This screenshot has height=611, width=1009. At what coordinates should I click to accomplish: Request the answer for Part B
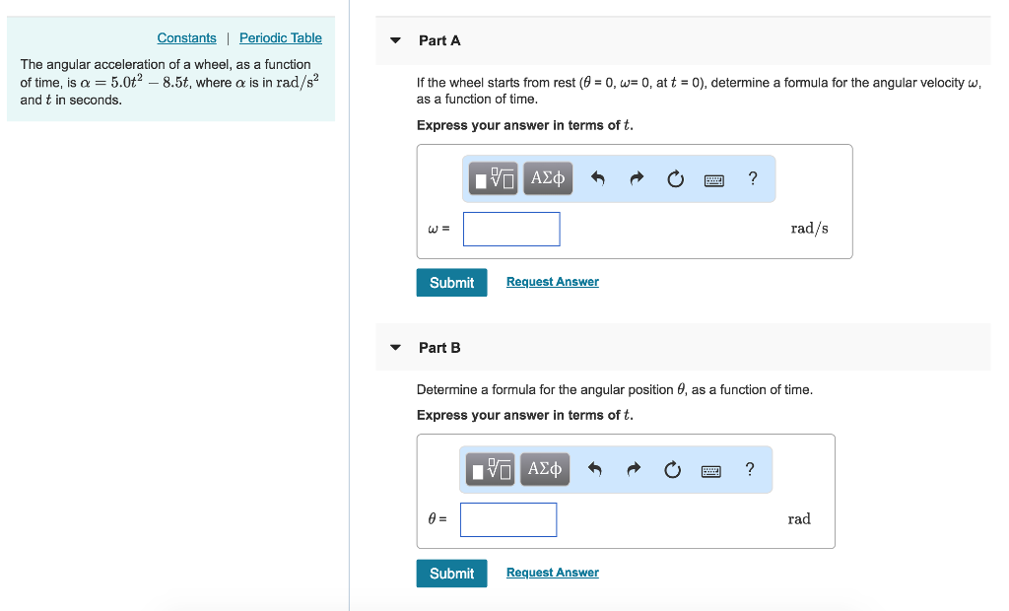(552, 572)
